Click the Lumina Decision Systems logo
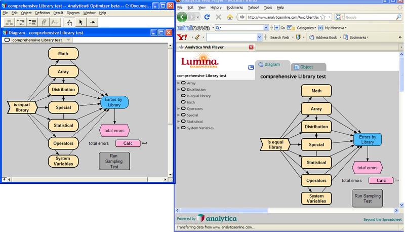405x232 pixels. pos(199,60)
